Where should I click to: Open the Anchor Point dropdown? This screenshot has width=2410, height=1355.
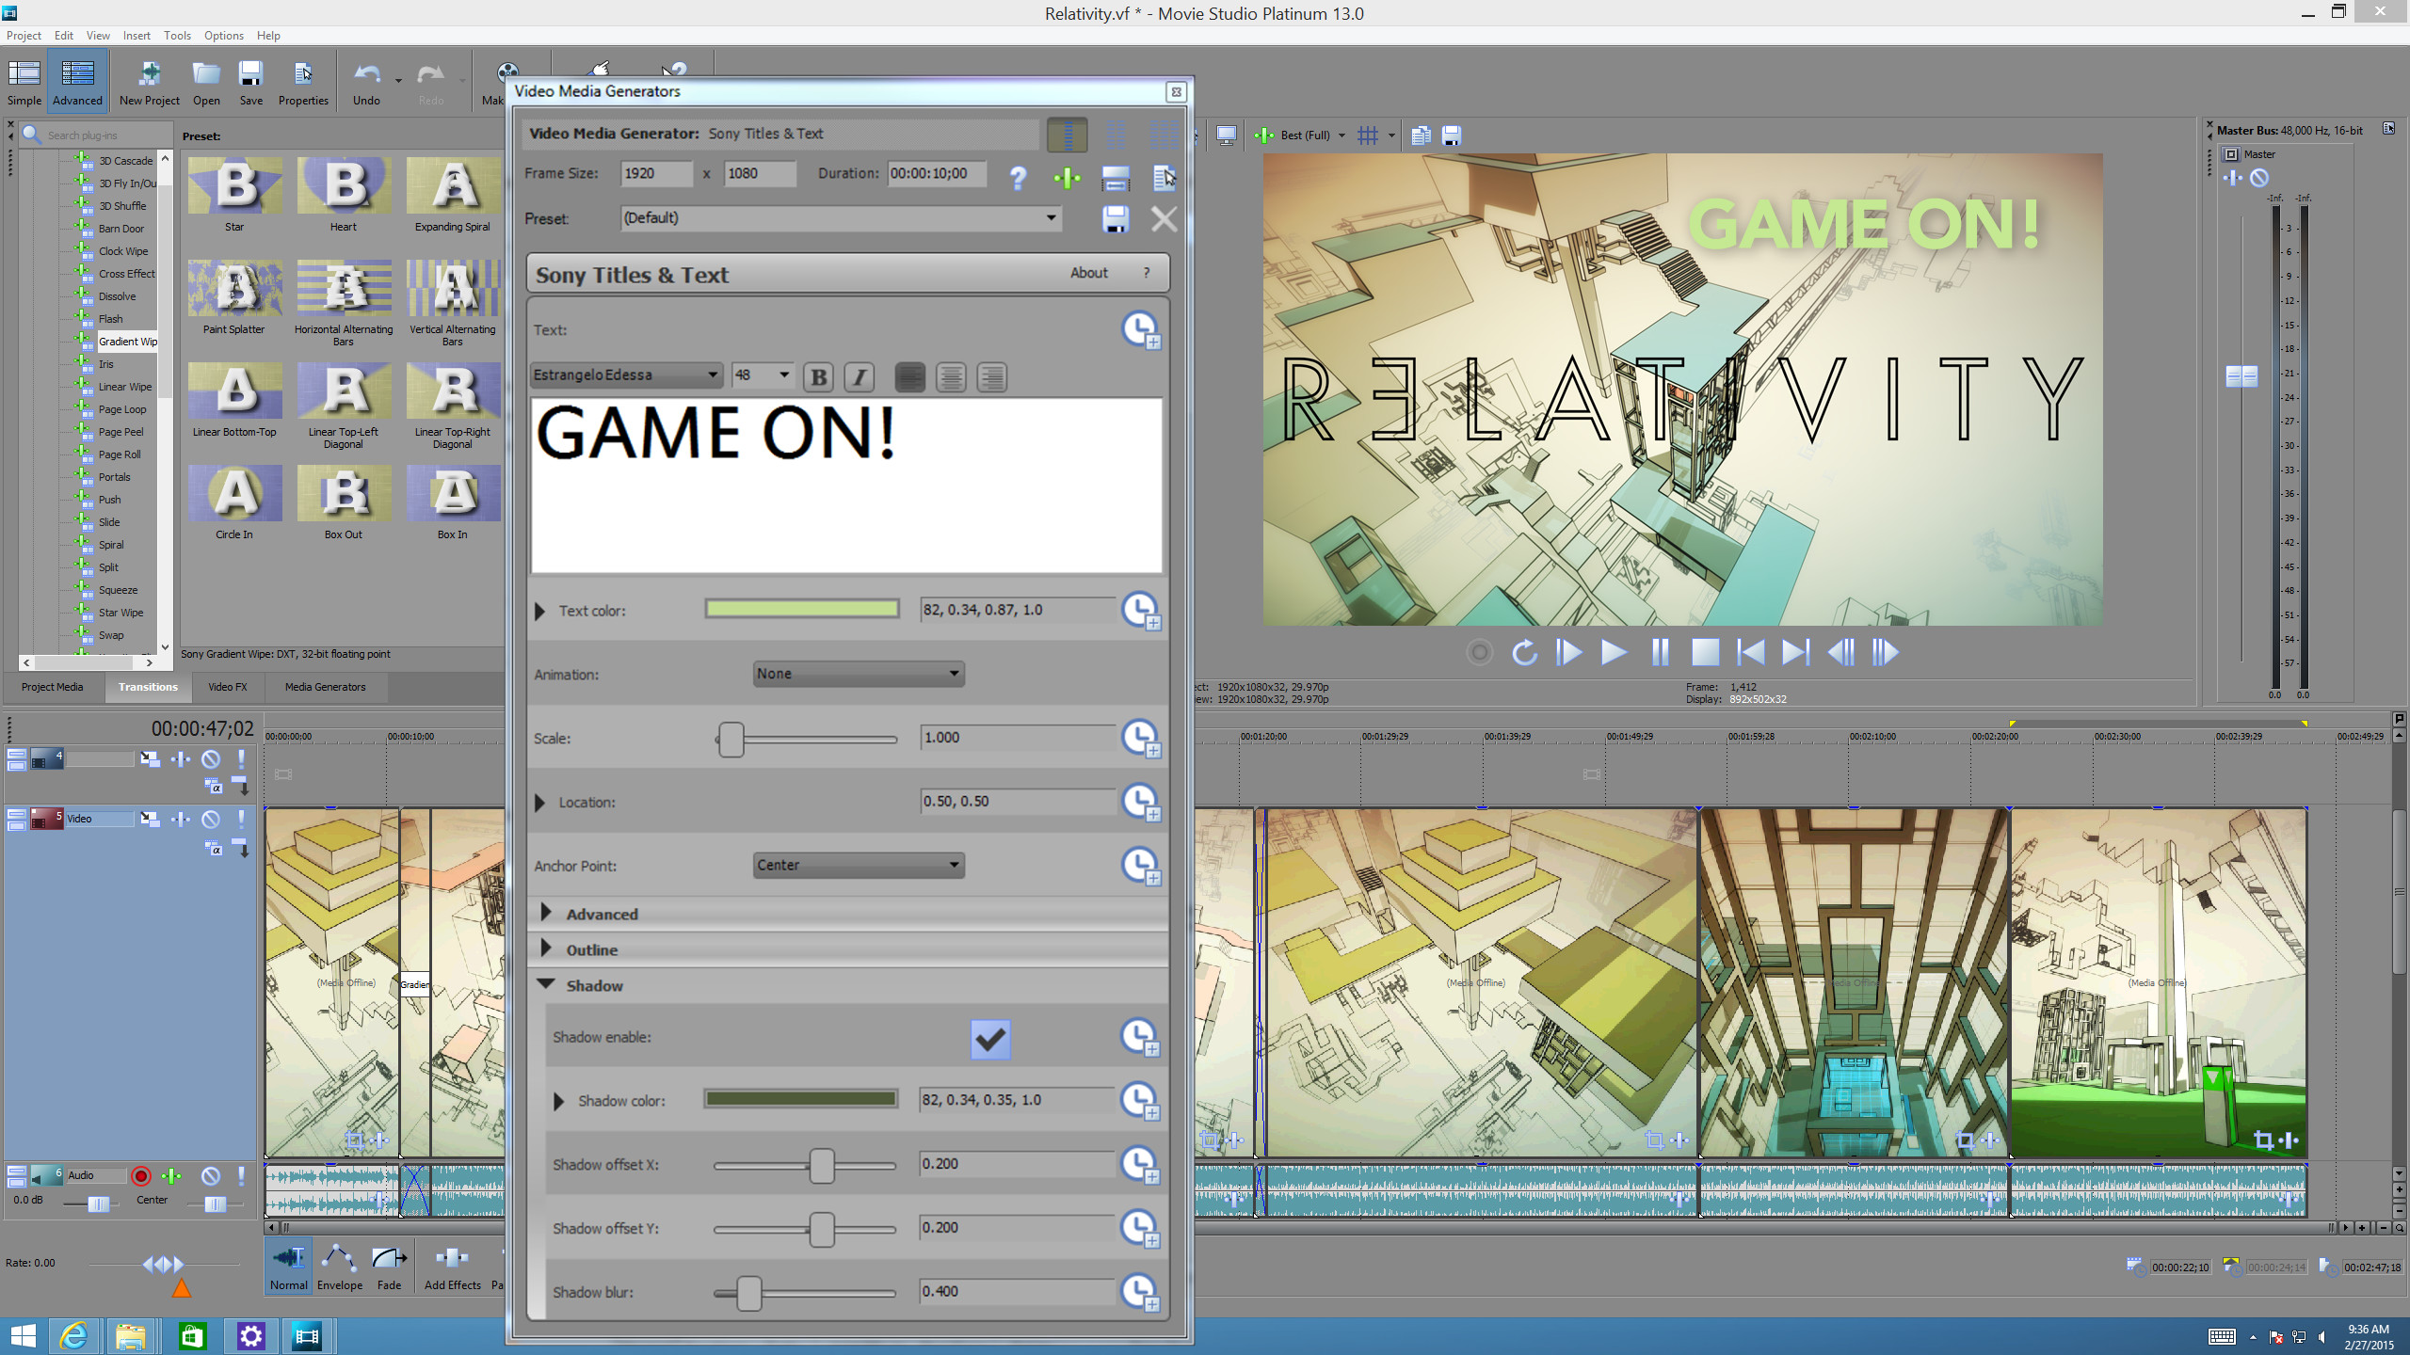pos(857,865)
